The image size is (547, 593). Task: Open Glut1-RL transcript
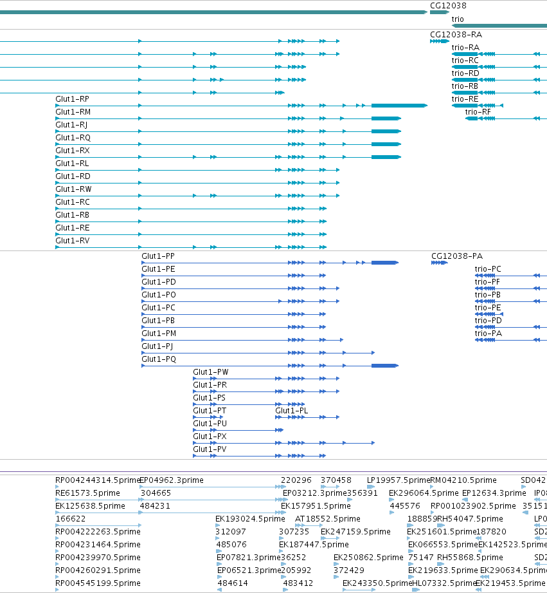72,163
